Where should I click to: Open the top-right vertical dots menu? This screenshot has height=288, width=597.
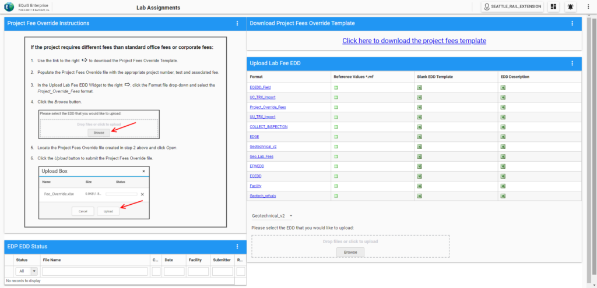(x=588, y=7)
